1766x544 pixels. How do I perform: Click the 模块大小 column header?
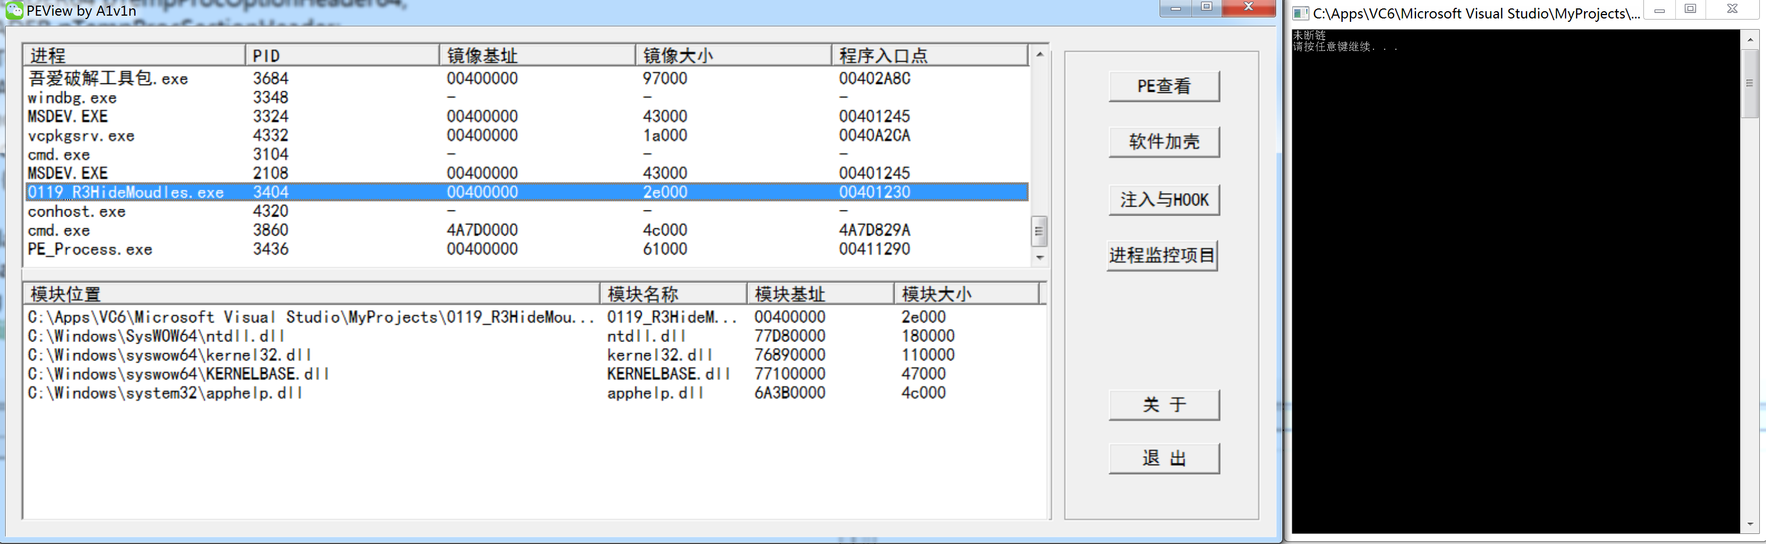click(x=966, y=293)
